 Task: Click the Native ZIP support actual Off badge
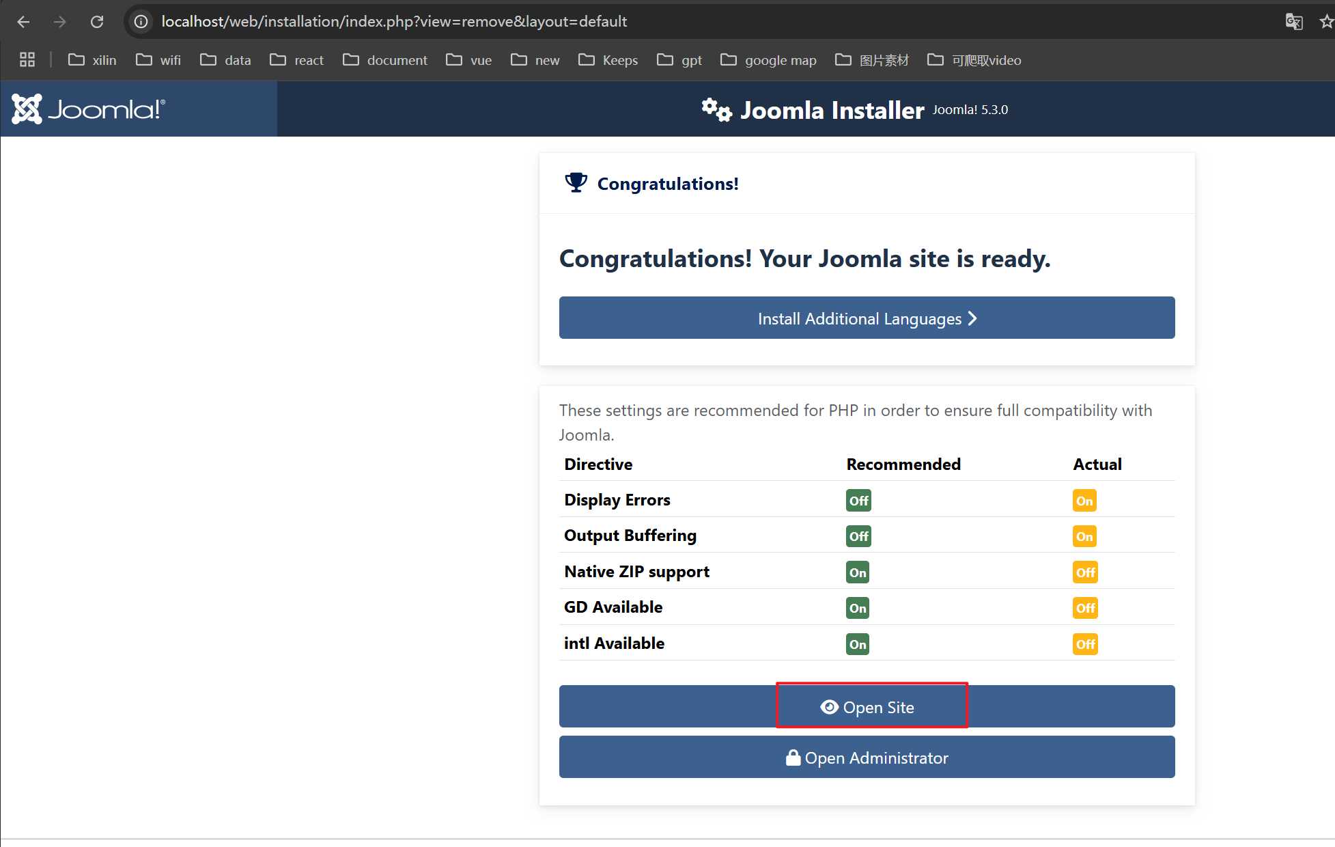click(1085, 572)
